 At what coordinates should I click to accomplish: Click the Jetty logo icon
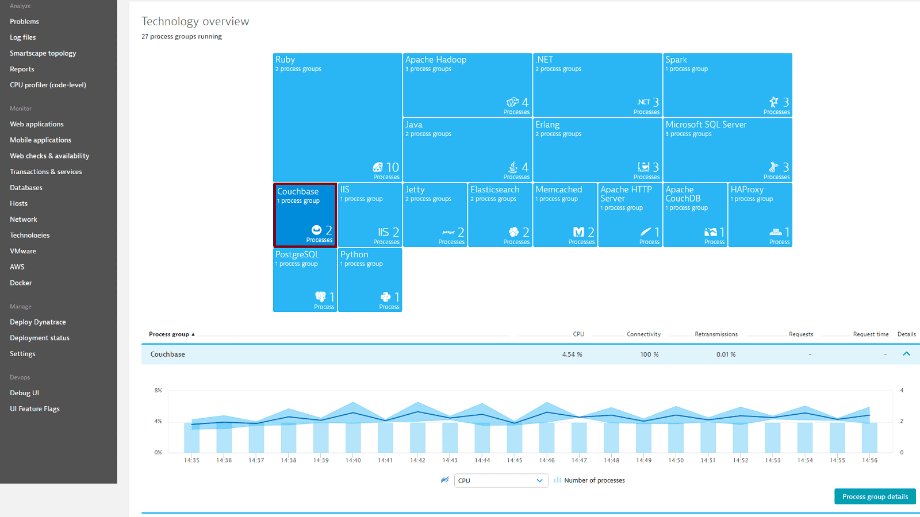click(x=448, y=232)
